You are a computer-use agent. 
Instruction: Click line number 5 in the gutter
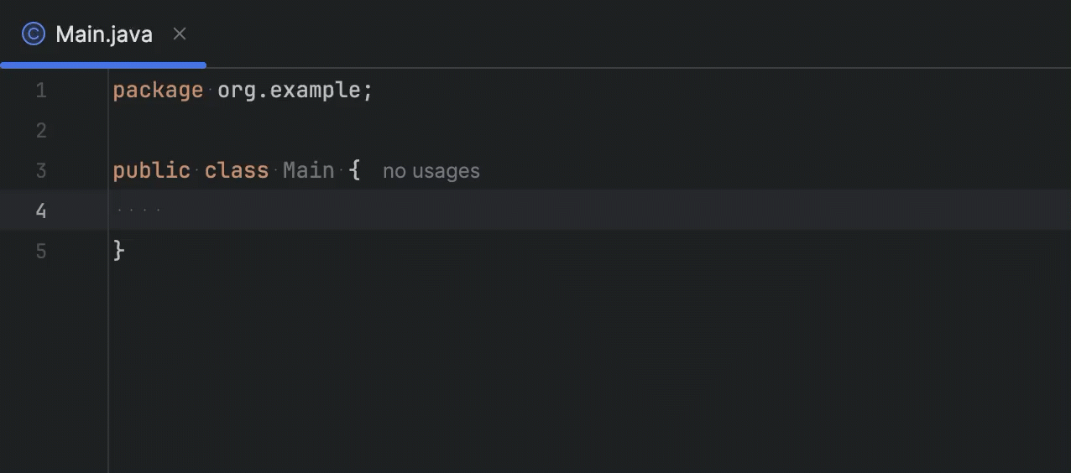click(x=41, y=251)
